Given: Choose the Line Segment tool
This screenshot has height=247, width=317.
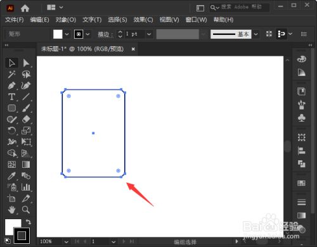Looking at the screenshot, I should point(26,97).
